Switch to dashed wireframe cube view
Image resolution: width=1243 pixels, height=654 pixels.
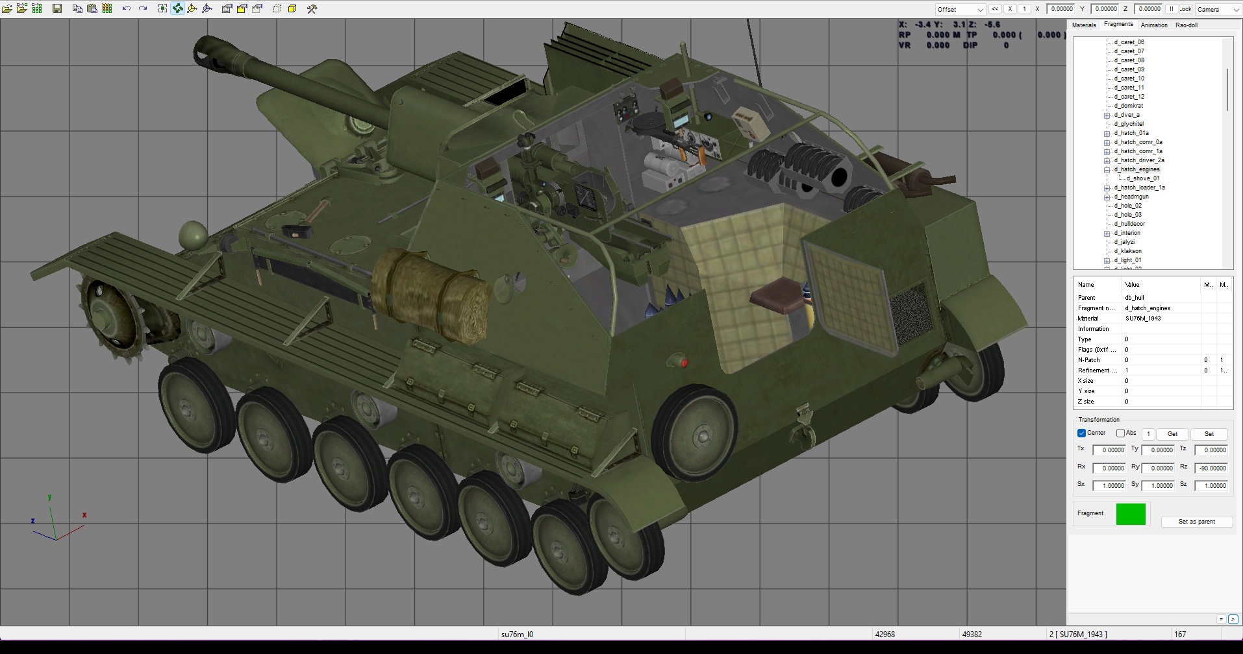click(x=277, y=8)
